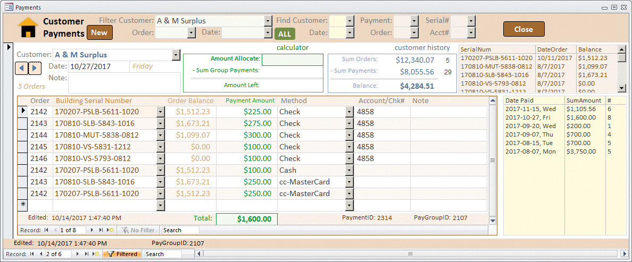Viewport: 632px width, 262px height.
Task: Open Filter Customer dropdown
Action: tap(268, 21)
